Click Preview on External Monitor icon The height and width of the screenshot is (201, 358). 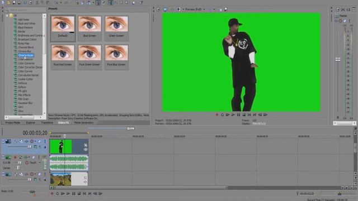(x=165, y=9)
